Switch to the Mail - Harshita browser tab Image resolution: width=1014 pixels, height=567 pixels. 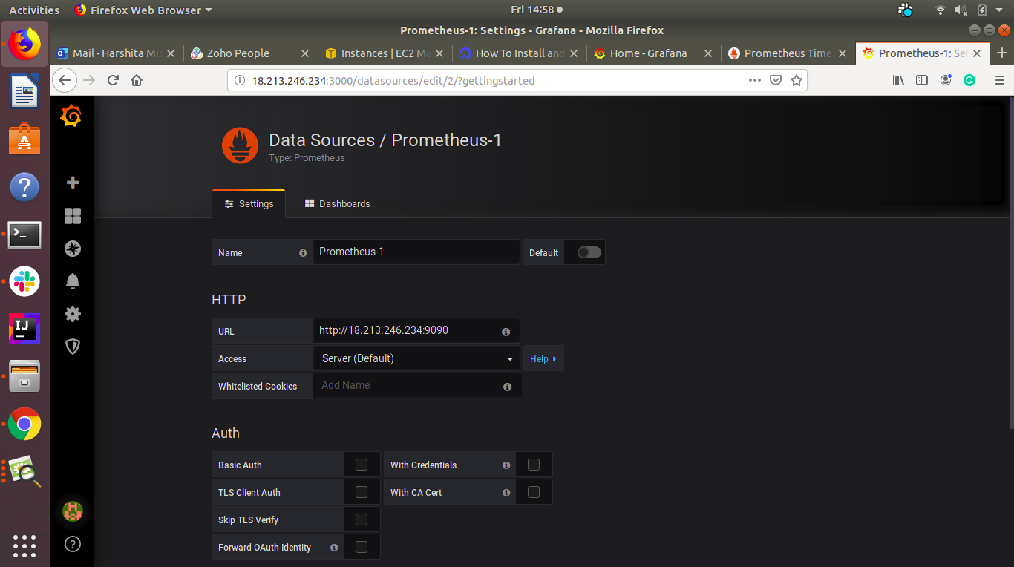117,53
